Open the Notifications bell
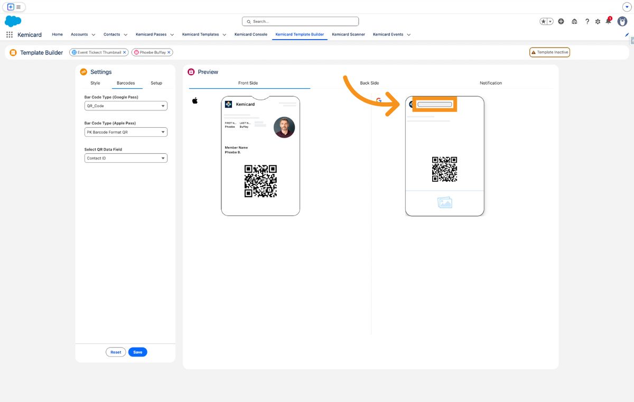This screenshot has height=402, width=634. [608, 21]
